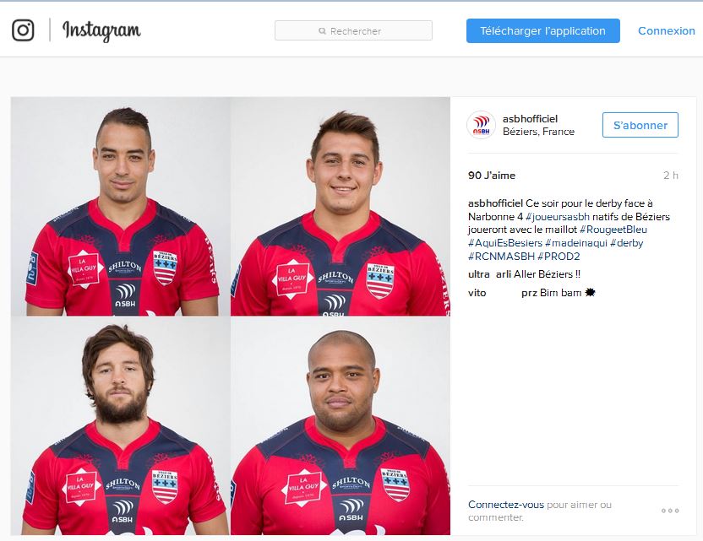Open the #joueursasbh hashtag
Viewport: 703px width, 541px height.
[x=558, y=217]
